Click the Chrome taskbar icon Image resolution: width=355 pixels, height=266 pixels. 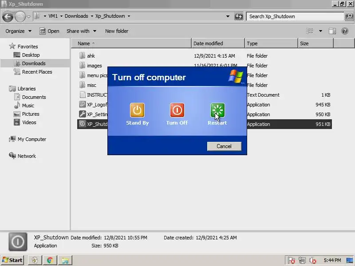coord(50,260)
